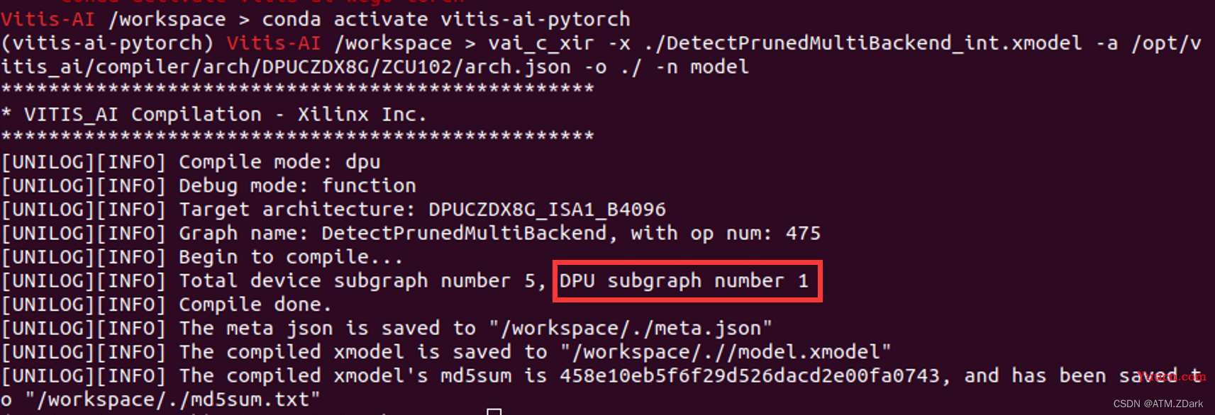Click the DetectPrunedMultiBackend_int.xmodel filename

click(863, 43)
